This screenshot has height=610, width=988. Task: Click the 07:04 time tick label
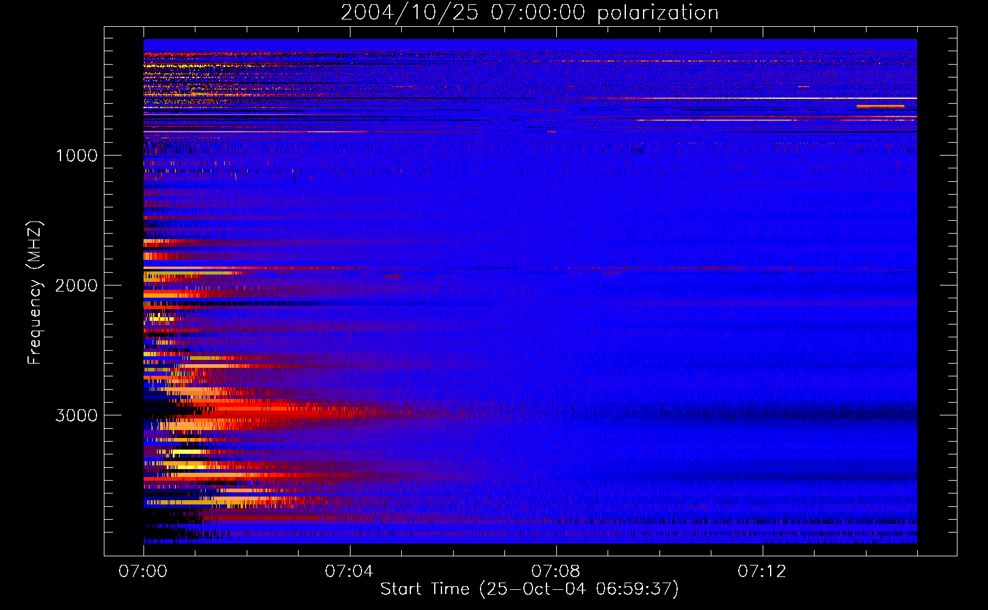(349, 572)
